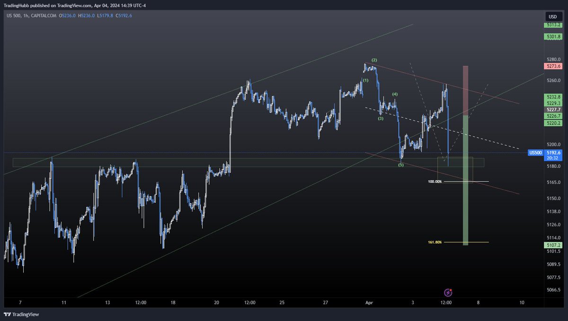Click the green 5301.8 price label
Screen dimensions: 568x321
click(553, 36)
